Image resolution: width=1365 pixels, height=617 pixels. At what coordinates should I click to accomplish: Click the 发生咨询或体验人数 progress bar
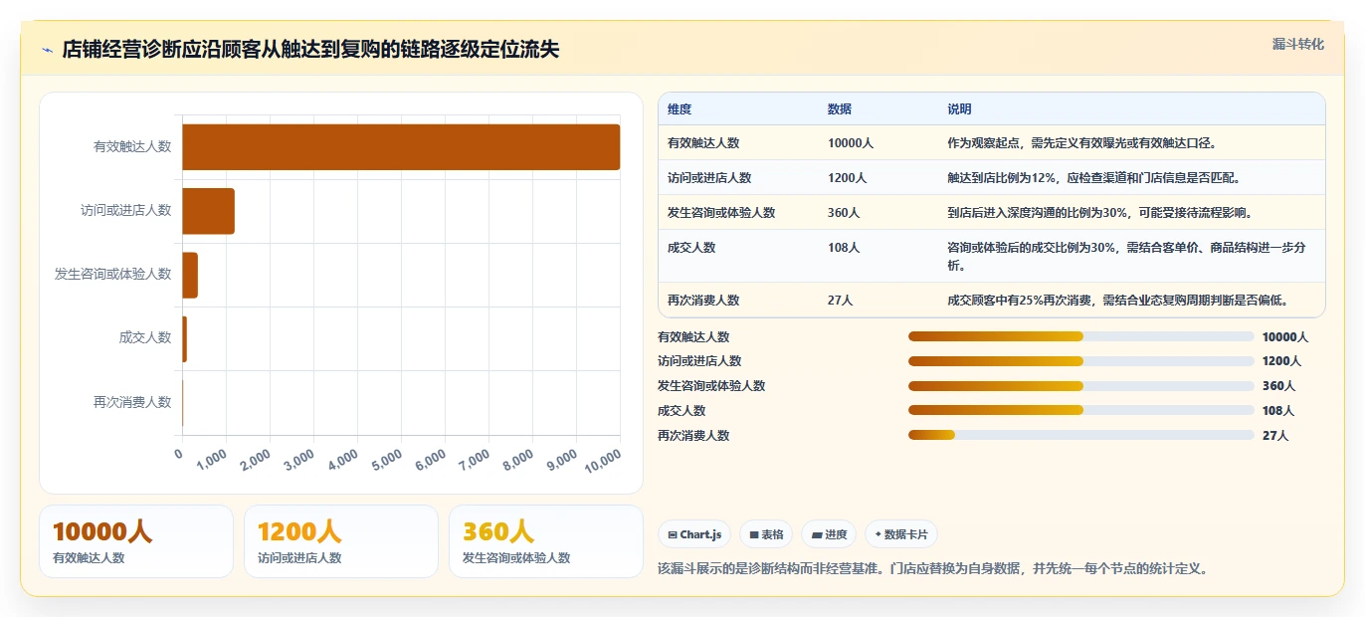(1080, 386)
